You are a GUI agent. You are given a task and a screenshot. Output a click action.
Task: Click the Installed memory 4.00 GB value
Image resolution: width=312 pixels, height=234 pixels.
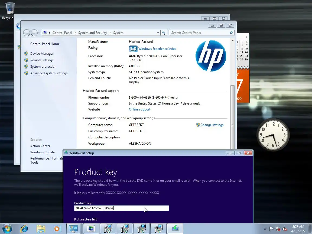[134, 66]
